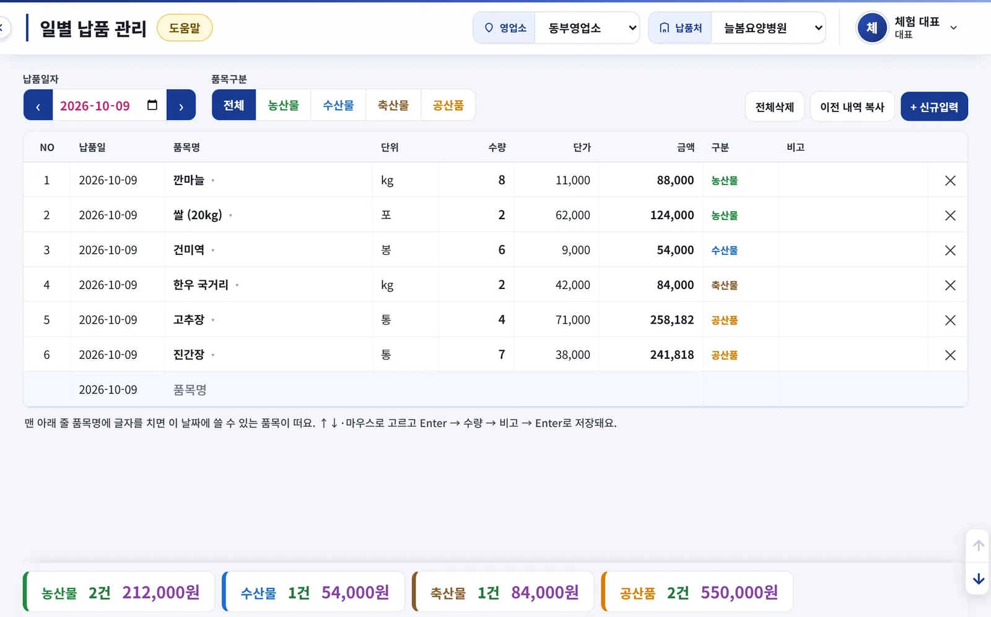Click the scroll-to-top arrow
Screen dimensions: 991x617
(979, 545)
